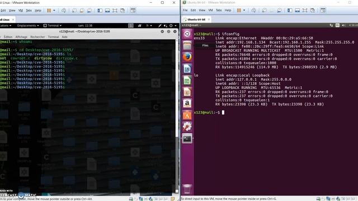Send Ctrl+Alt+Del in Kali VMware toolbar
Viewport: 358px width, 201px height.
(x=64, y=11)
